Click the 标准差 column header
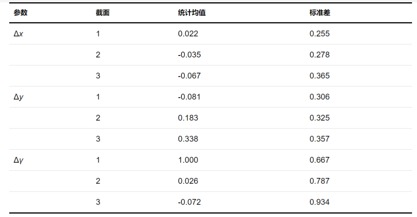The width and height of the screenshot is (417, 217). tap(320, 13)
